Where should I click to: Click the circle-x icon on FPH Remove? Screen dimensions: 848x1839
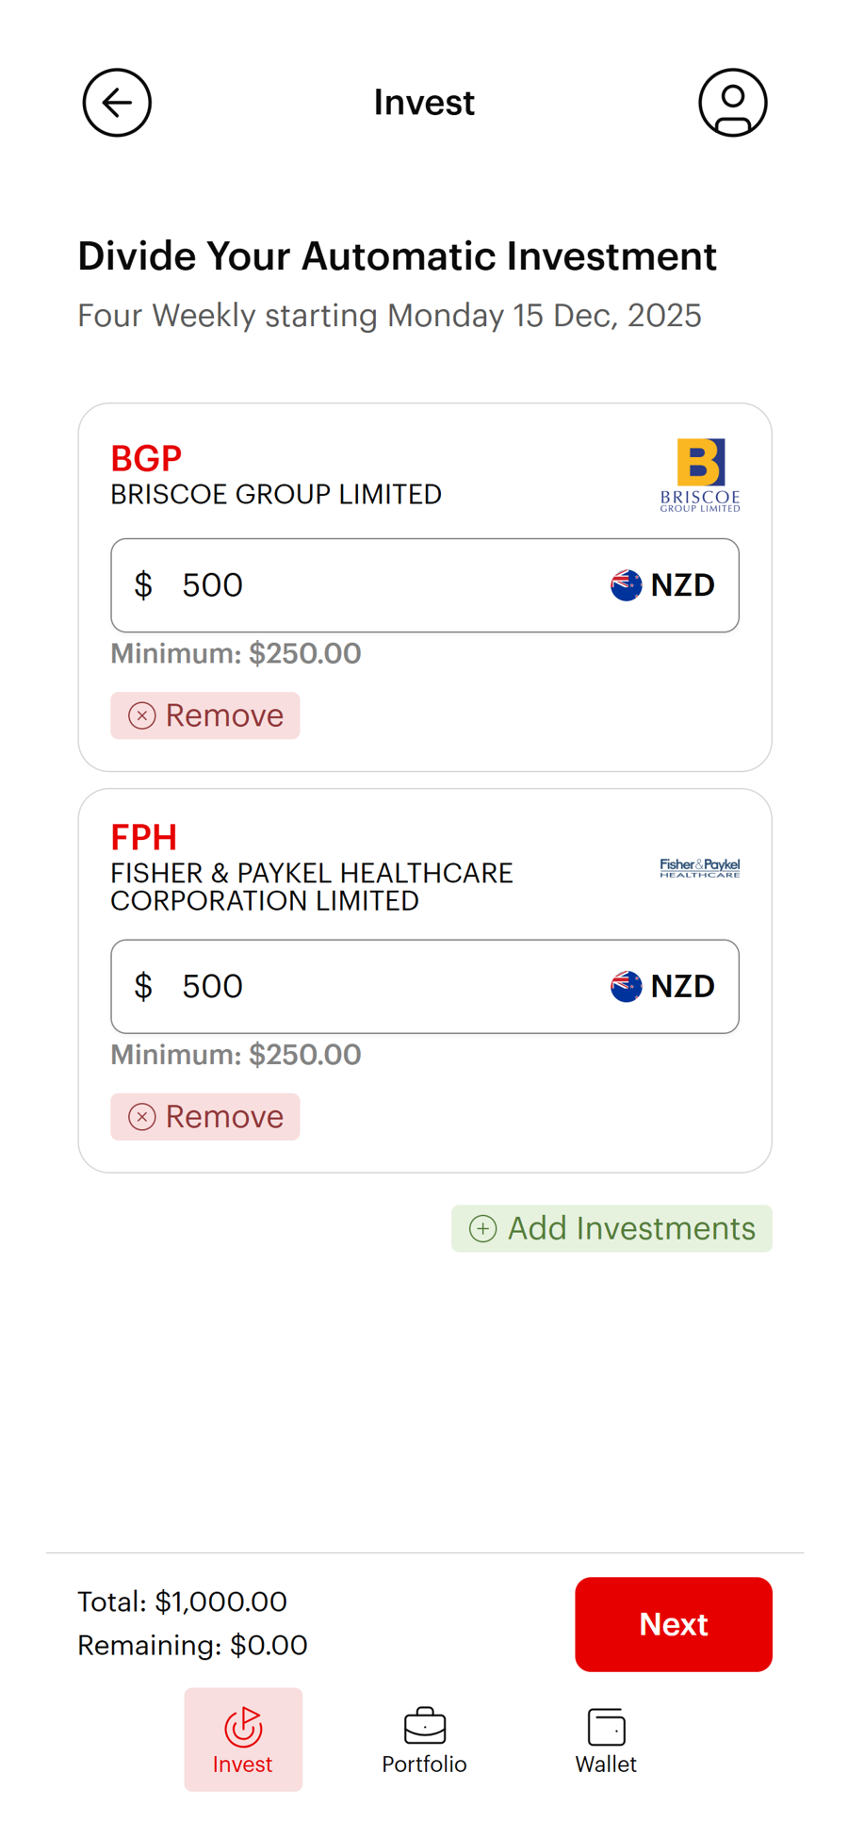coord(141,1116)
